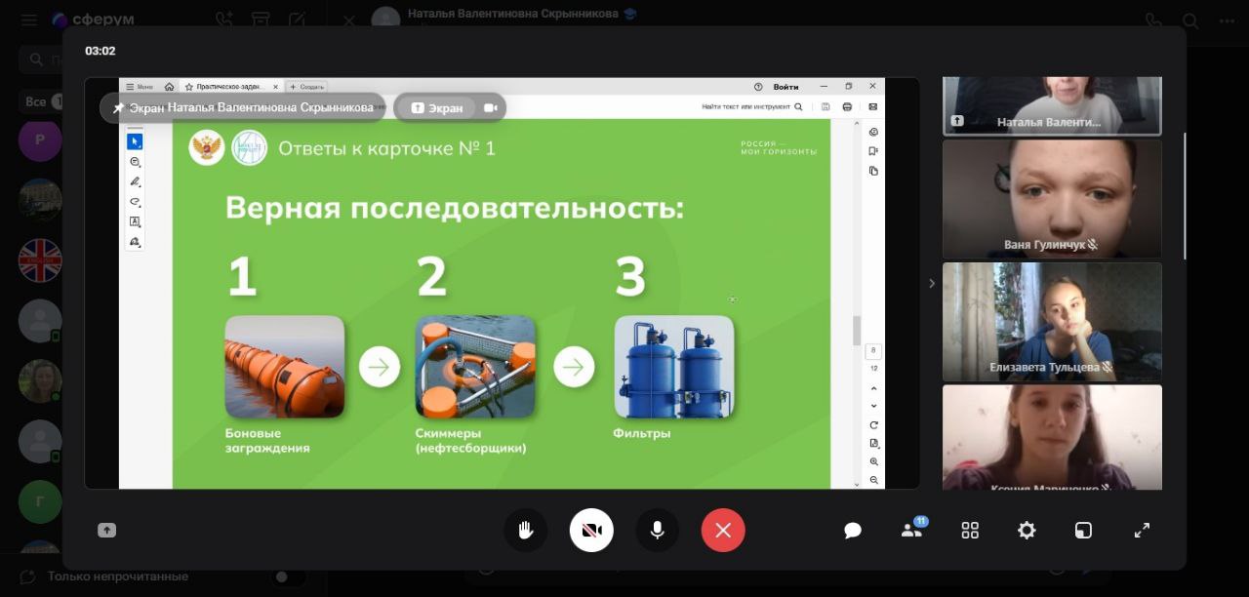End the call with the red button
This screenshot has height=597, width=1249.
(x=723, y=531)
